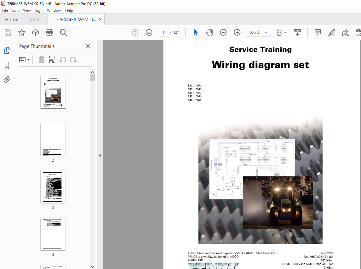Screen dimensions: 361x269
Task: Click the upload to cloud icon
Action: [36, 32]
